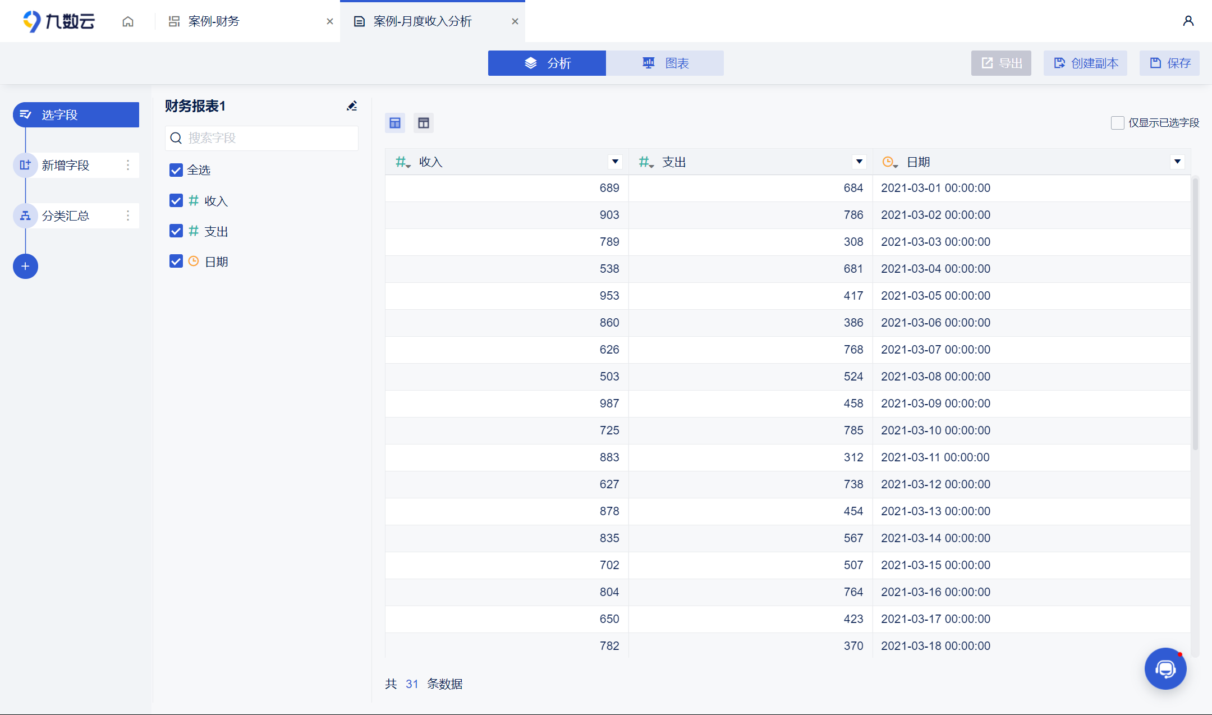Expand the 收入 column dropdown arrow
The width and height of the screenshot is (1212, 715).
(615, 162)
